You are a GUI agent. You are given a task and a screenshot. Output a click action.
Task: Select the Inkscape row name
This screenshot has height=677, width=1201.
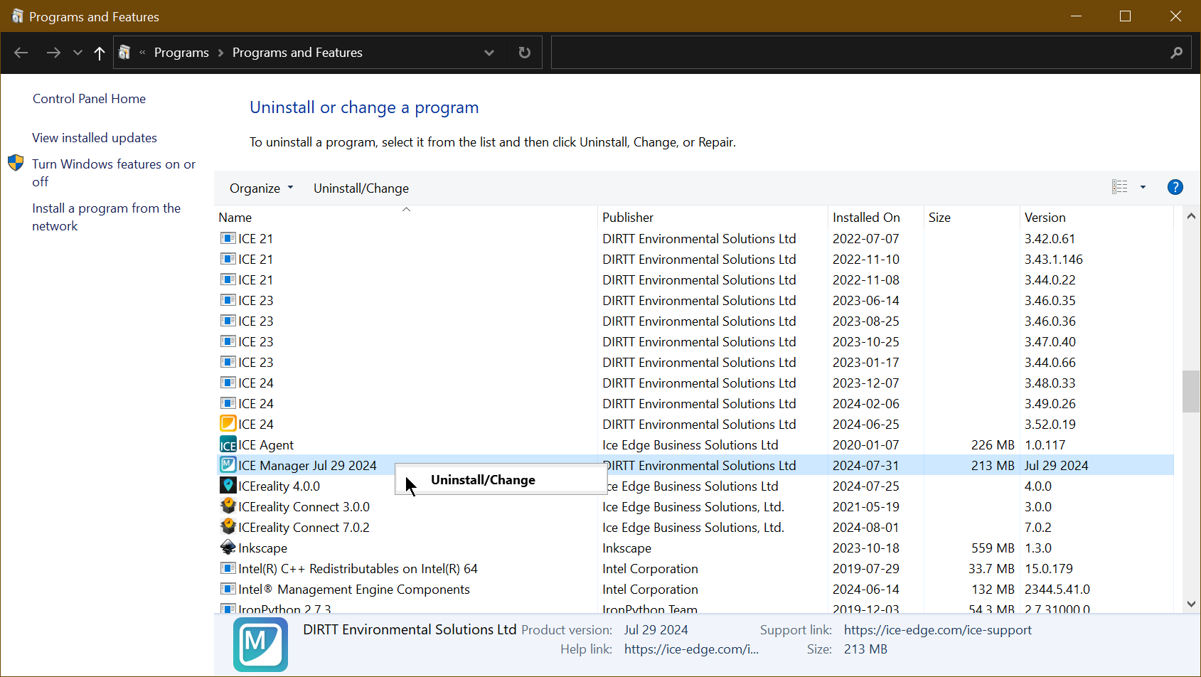(x=262, y=548)
